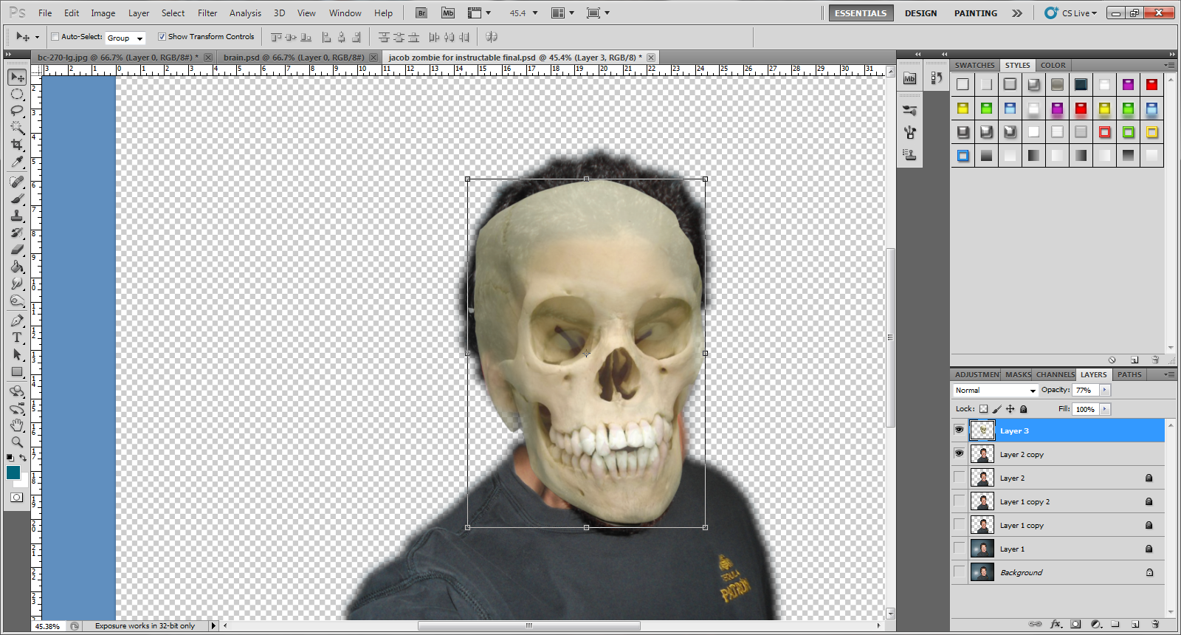Select the Path Selection tool
This screenshot has width=1181, height=635.
pos(18,354)
